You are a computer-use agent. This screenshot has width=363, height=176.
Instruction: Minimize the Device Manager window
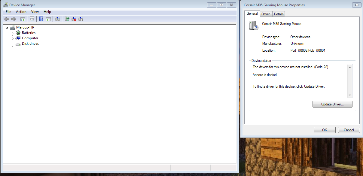pyautogui.click(x=212, y=5)
